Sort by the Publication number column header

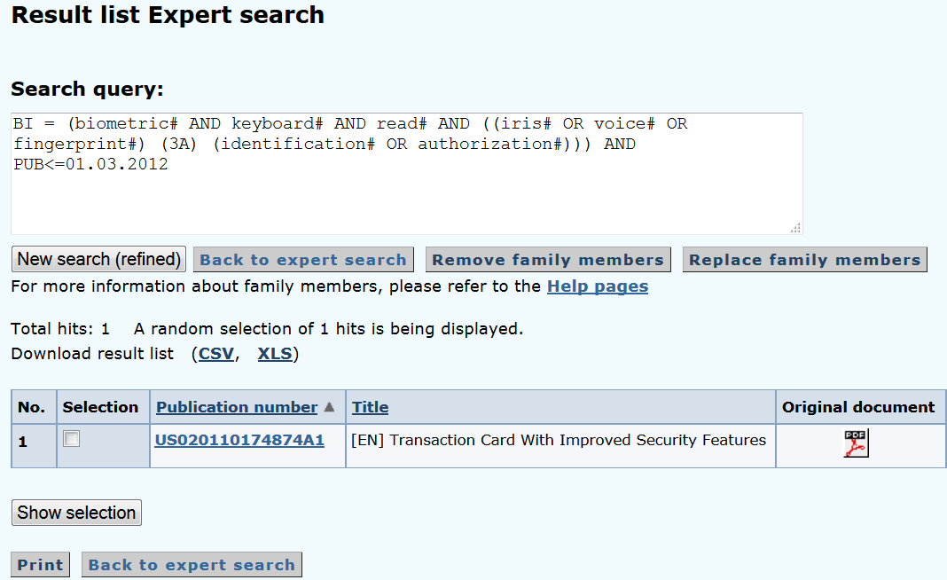(x=237, y=407)
